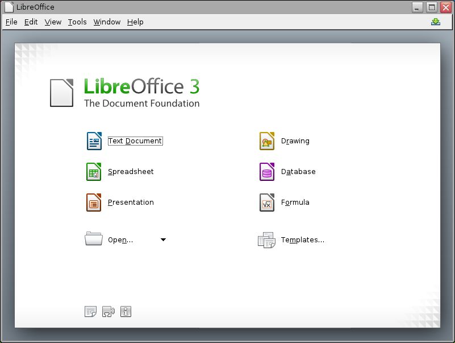Click the LibreOffice document icon in title bar
This screenshot has height=343, width=455.
9,7
